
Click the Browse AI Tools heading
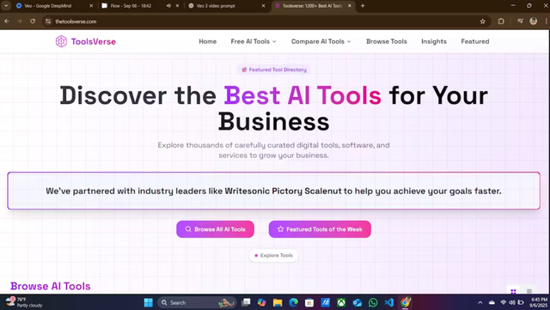[51, 286]
